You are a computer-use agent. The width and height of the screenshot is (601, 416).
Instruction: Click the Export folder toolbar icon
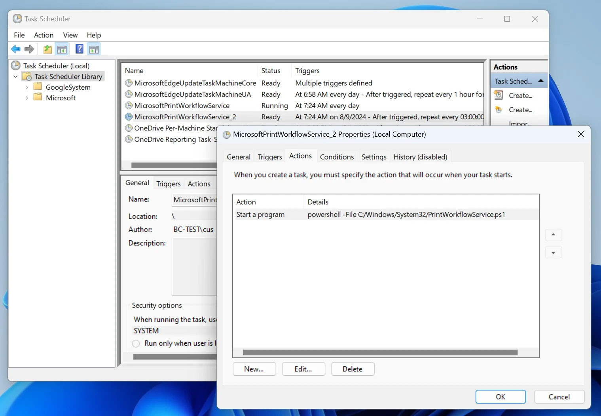47,49
